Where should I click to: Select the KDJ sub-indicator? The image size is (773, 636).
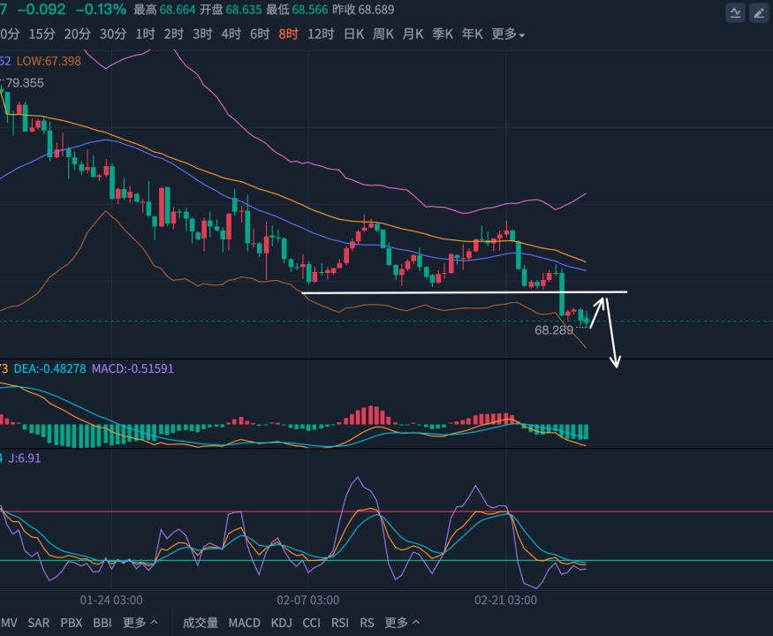tap(282, 623)
